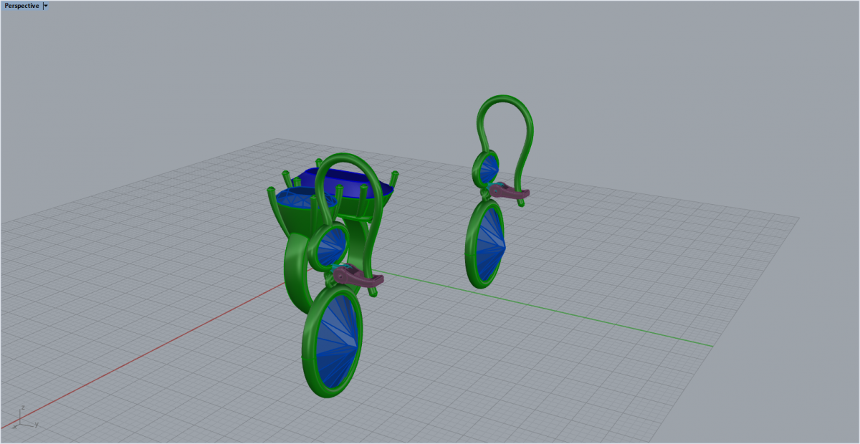860x444 pixels.
Task: Select the ring's blue rectangular top stone
Action: [348, 188]
